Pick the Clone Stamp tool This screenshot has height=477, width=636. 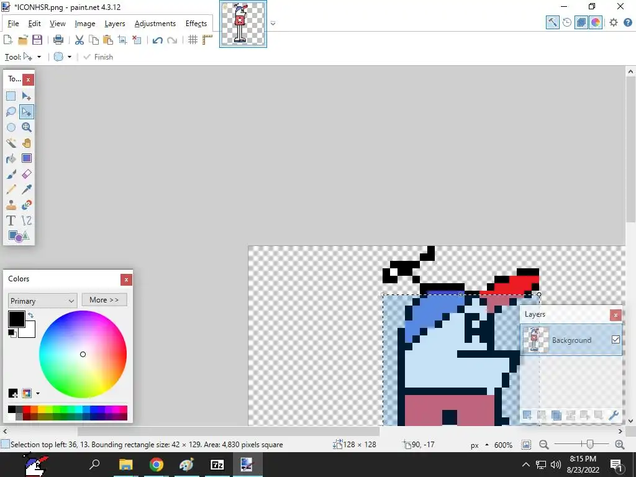11,205
